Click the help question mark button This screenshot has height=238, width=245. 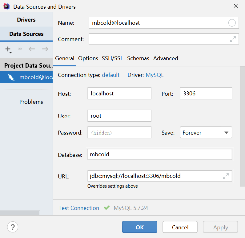(13, 227)
